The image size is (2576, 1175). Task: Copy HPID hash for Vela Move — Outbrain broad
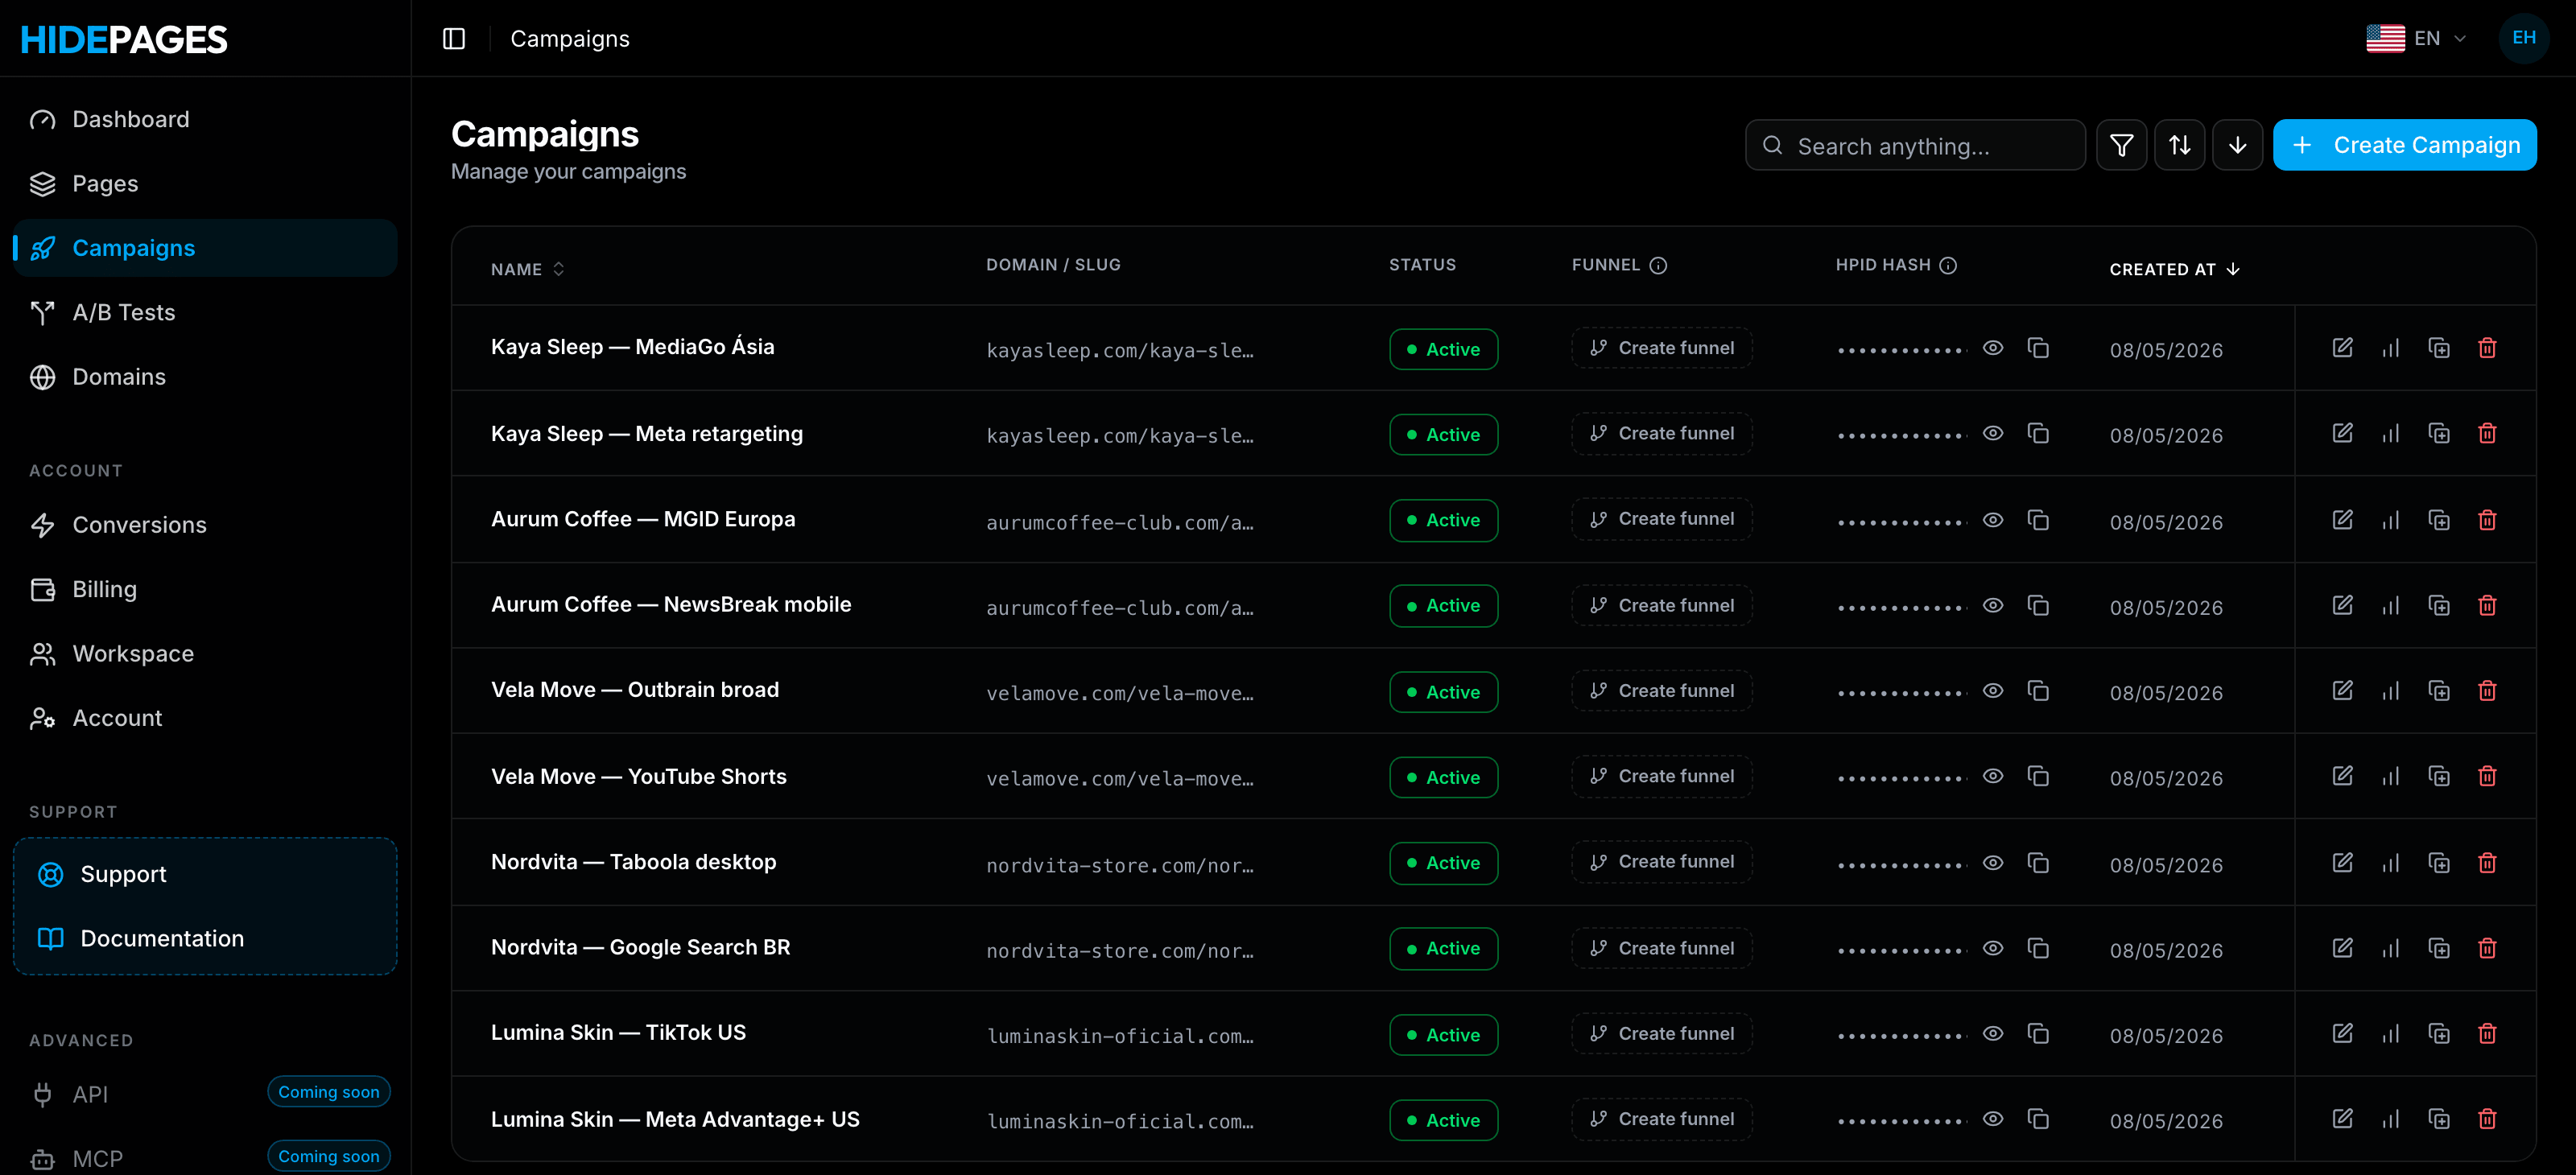2038,691
